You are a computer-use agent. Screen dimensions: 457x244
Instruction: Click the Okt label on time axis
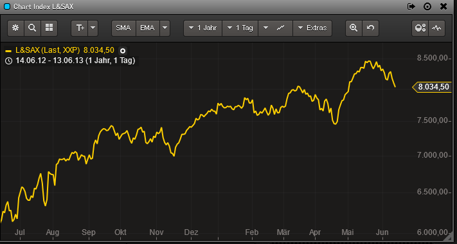click(120, 232)
